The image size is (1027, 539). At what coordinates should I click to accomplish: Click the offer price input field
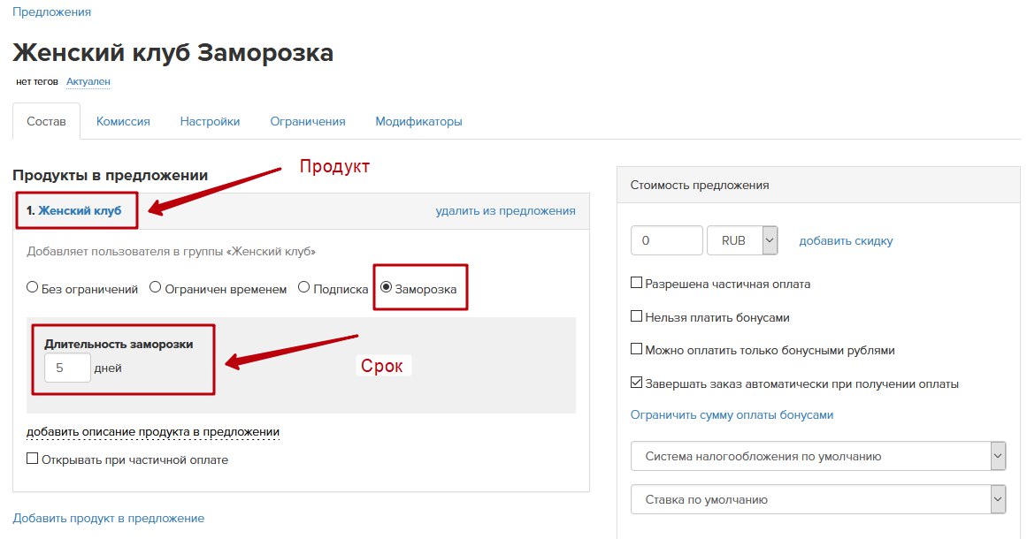click(667, 240)
